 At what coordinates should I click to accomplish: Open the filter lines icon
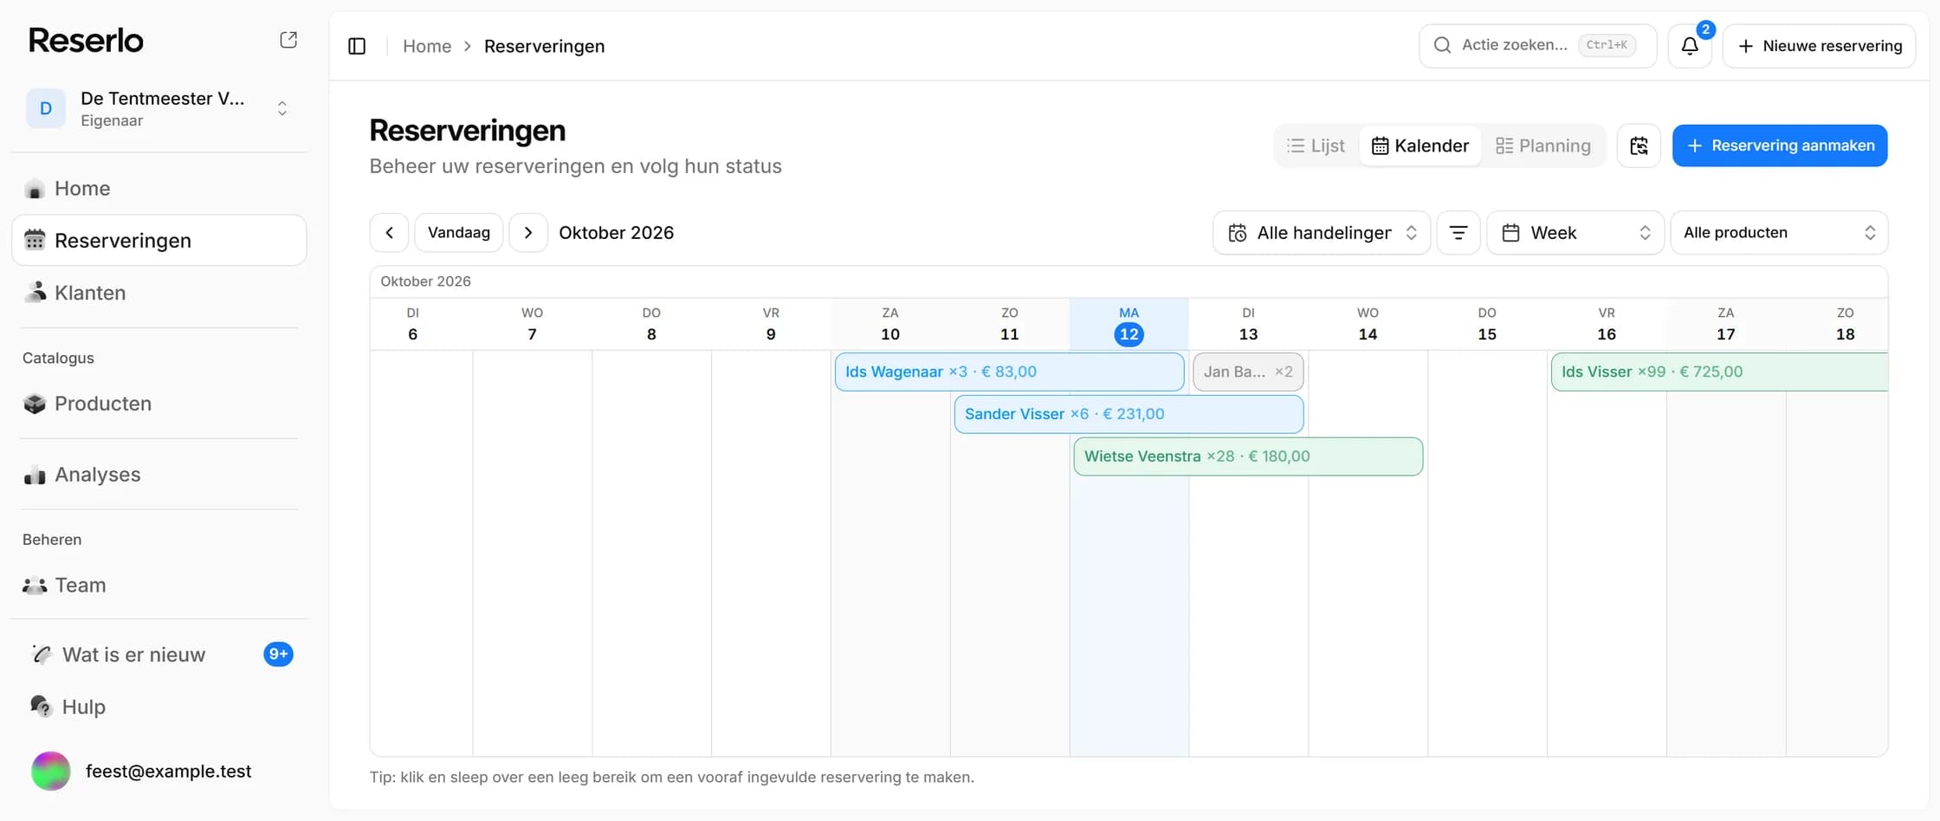point(1458,233)
